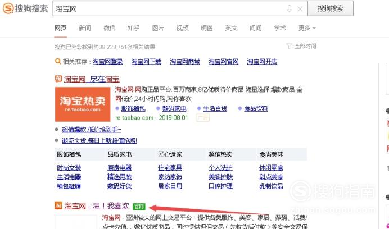This screenshot has height=229, width=389.
Task: Open the 箱包鞋履 link
Action: pos(69,186)
